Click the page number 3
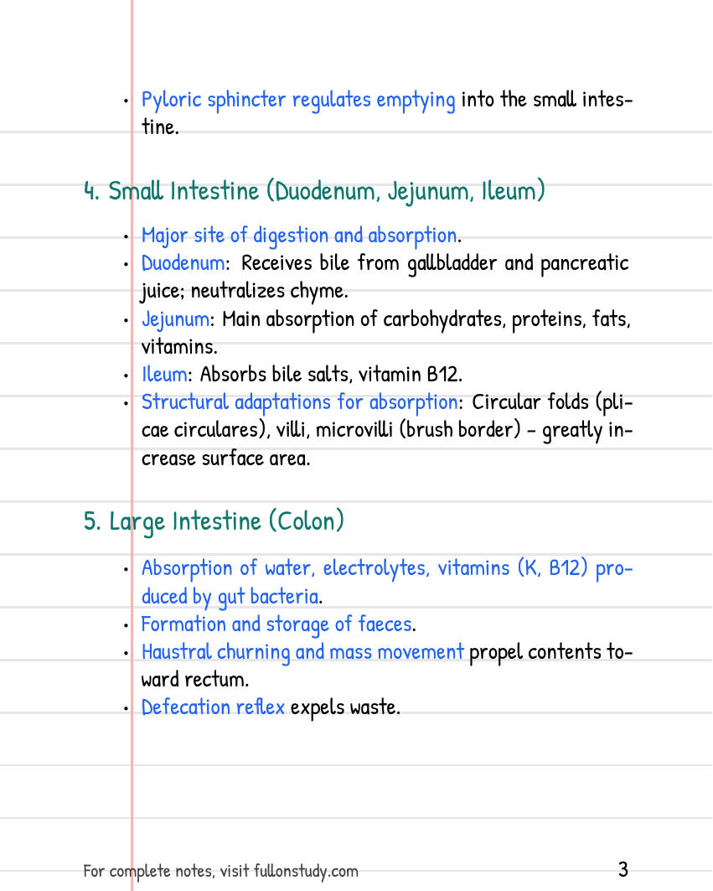Screen dimensions: 713x891 coord(623,869)
